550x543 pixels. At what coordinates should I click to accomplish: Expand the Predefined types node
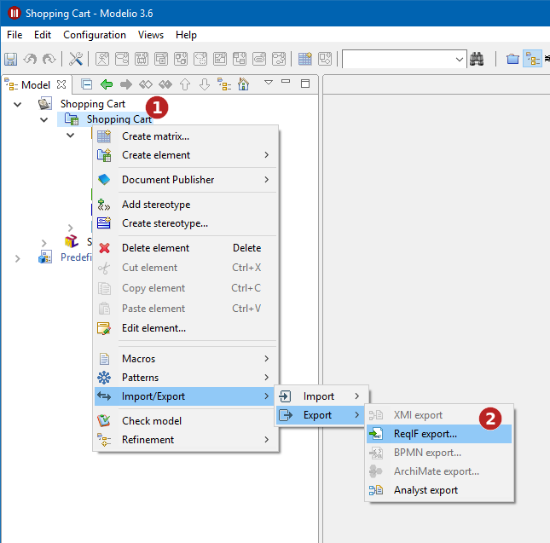click(x=18, y=258)
